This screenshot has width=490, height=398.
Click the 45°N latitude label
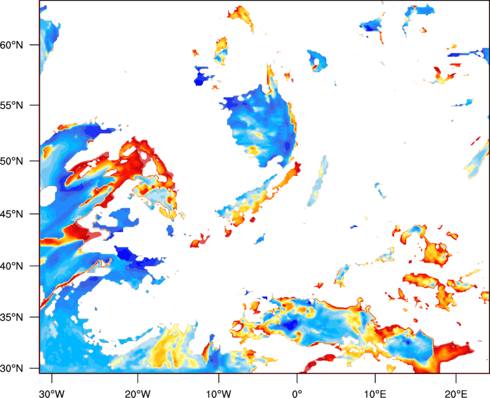(x=12, y=214)
